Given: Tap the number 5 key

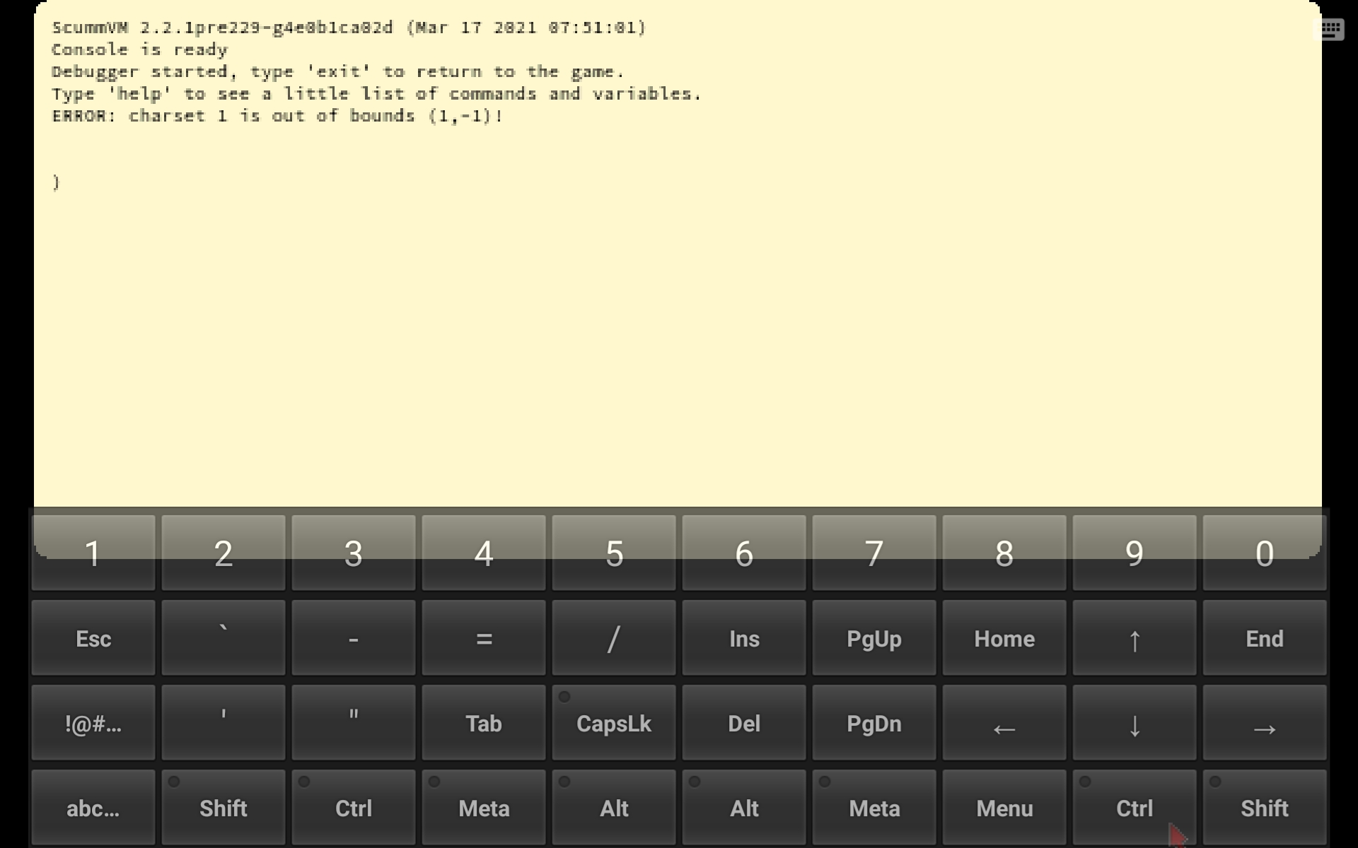Looking at the screenshot, I should (614, 553).
